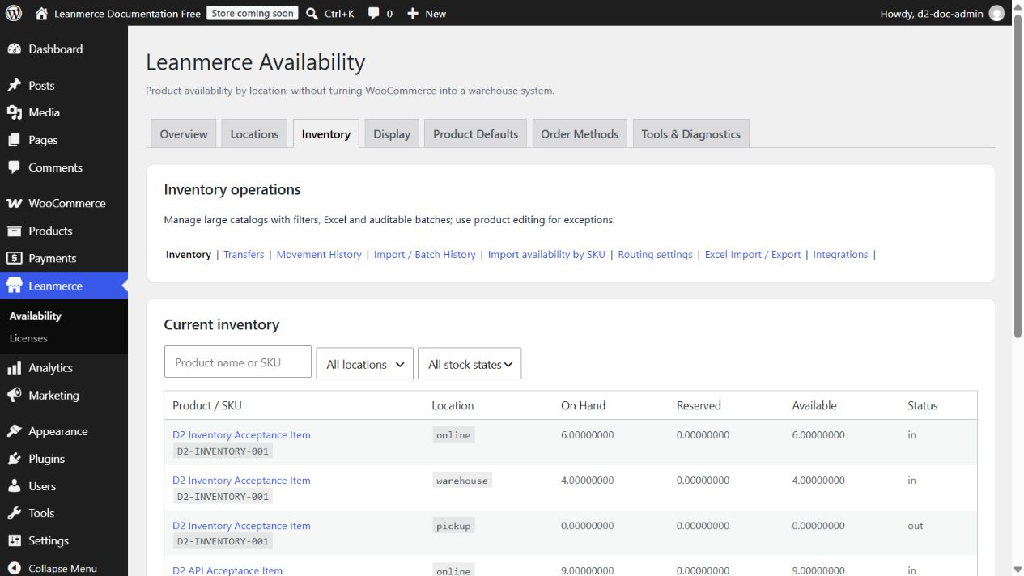The width and height of the screenshot is (1024, 576).
Task: Click the Posts pin icon
Action: tap(14, 85)
